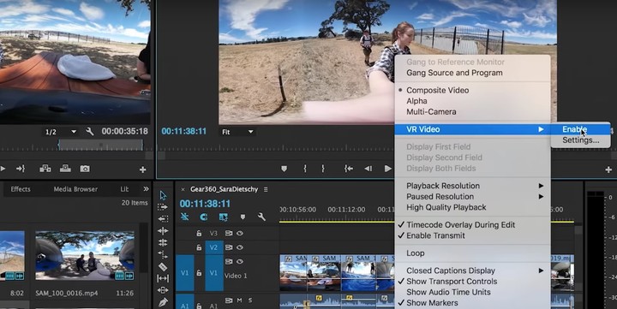
Task: Click the Add Marker icon in program monitor
Action: (284, 169)
